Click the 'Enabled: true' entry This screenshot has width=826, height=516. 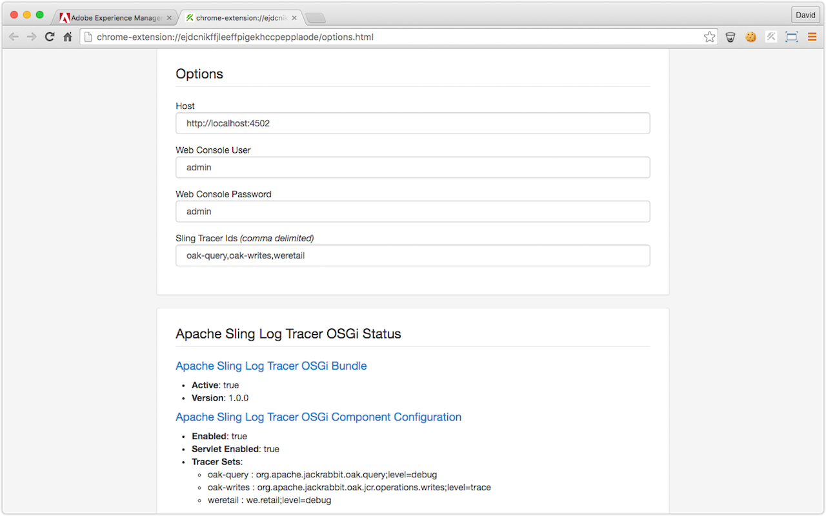pyautogui.click(x=219, y=436)
